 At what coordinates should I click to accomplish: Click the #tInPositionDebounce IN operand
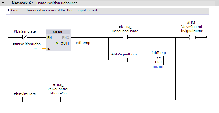point(27,46)
